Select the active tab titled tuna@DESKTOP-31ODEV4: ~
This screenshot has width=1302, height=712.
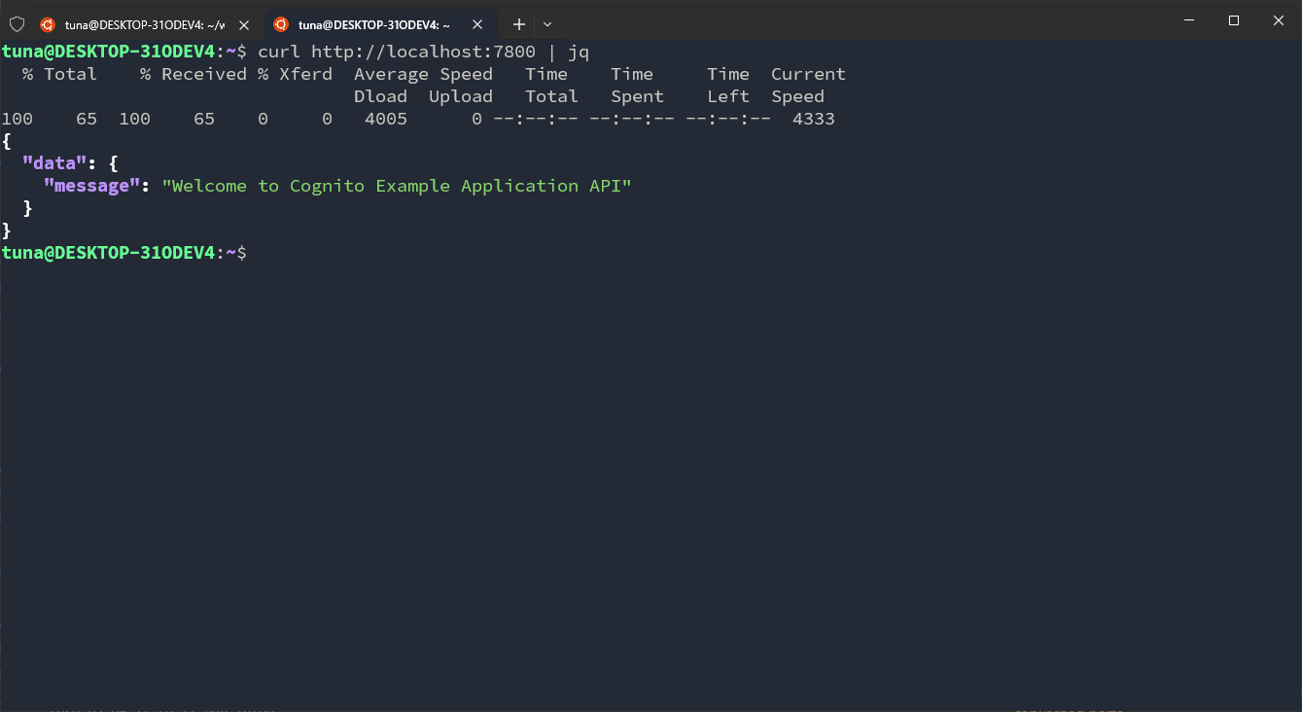click(373, 24)
